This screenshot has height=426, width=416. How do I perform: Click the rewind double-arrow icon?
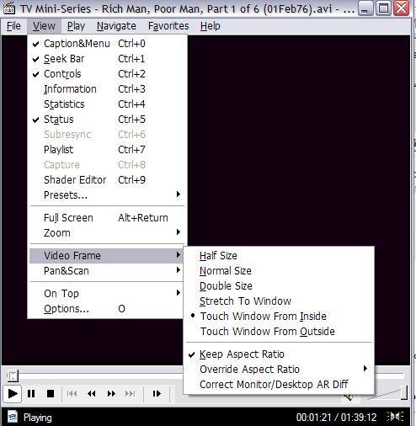coord(92,394)
